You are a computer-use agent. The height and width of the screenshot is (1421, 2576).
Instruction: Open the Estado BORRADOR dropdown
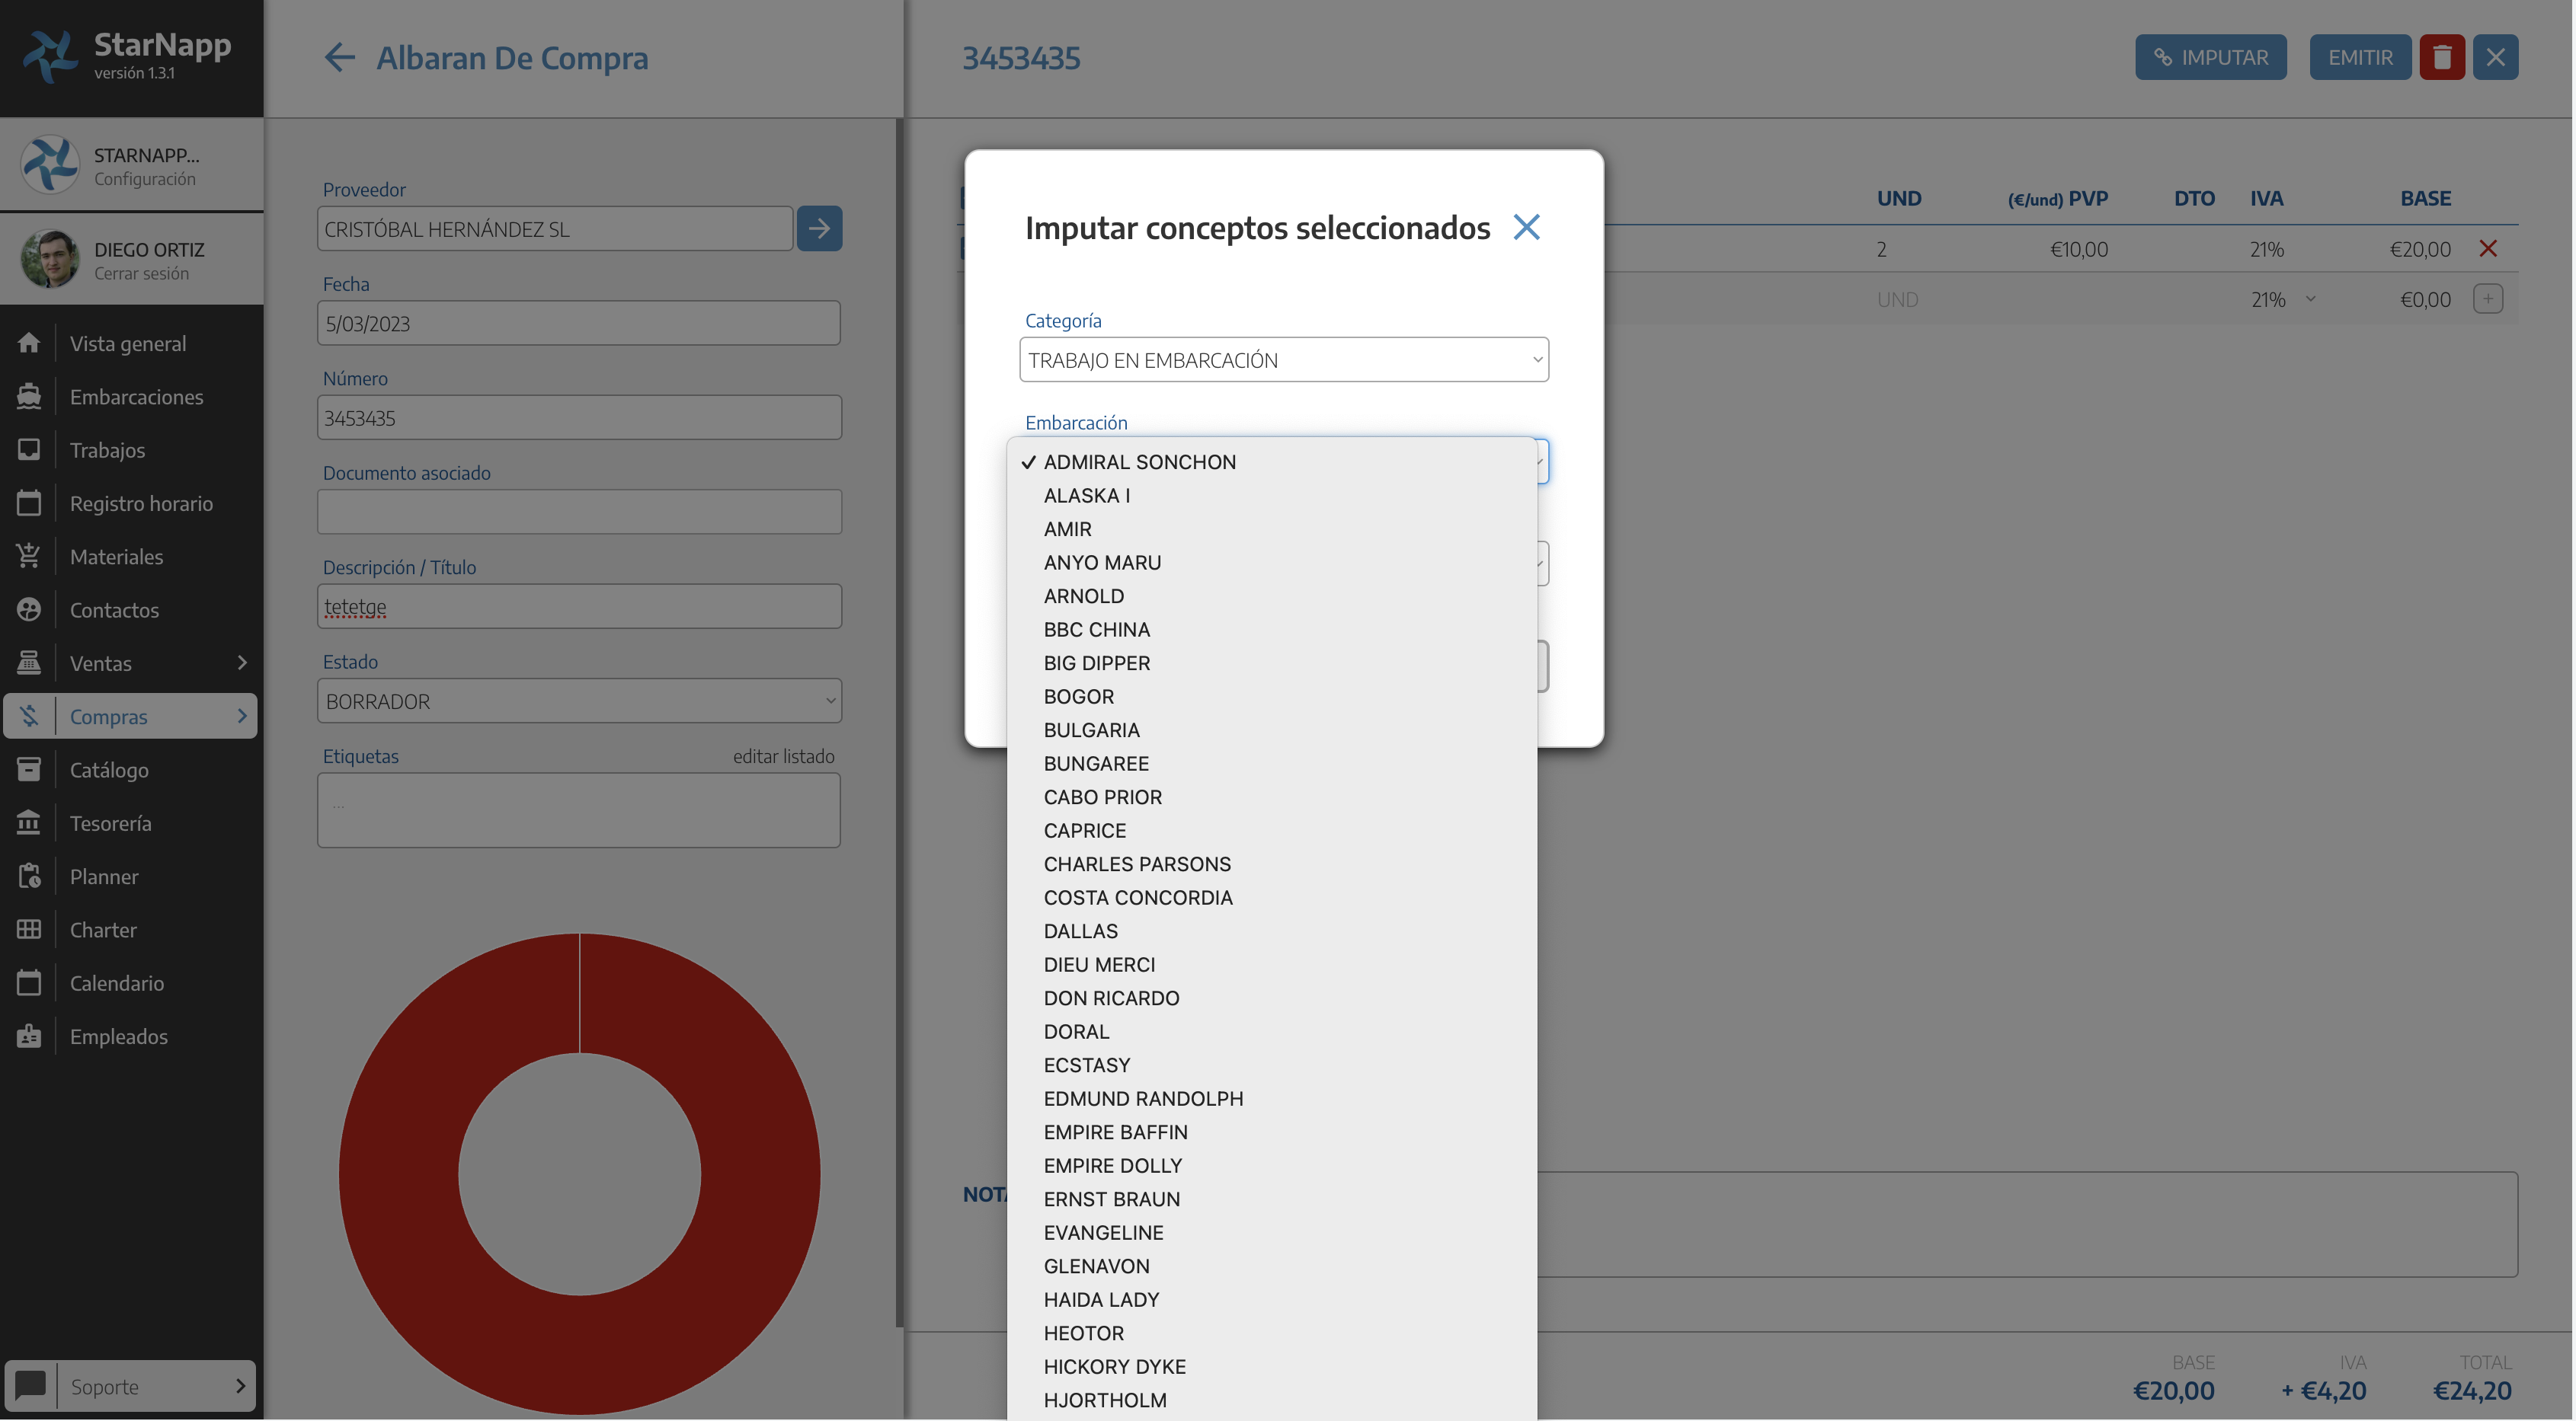(x=579, y=701)
